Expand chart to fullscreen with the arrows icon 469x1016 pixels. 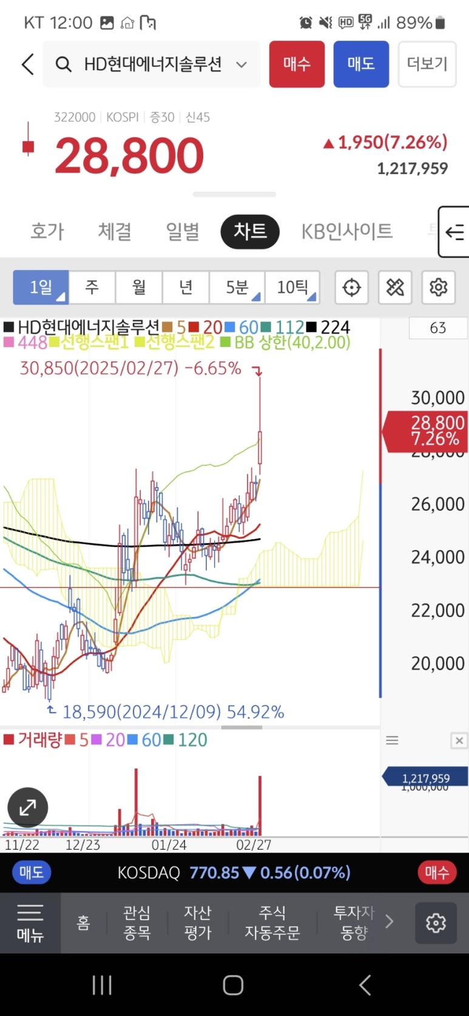point(27,807)
